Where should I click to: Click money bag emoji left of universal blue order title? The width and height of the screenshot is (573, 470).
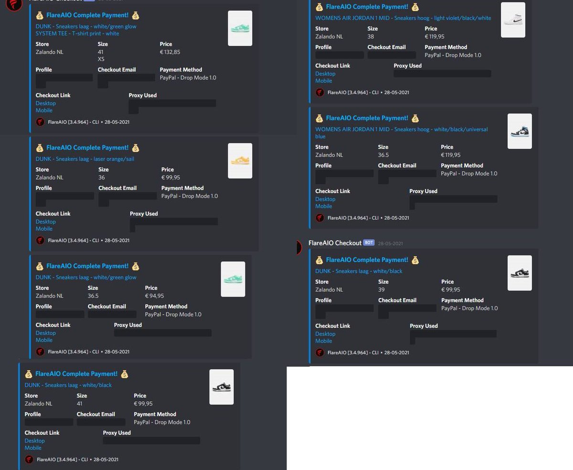point(319,118)
